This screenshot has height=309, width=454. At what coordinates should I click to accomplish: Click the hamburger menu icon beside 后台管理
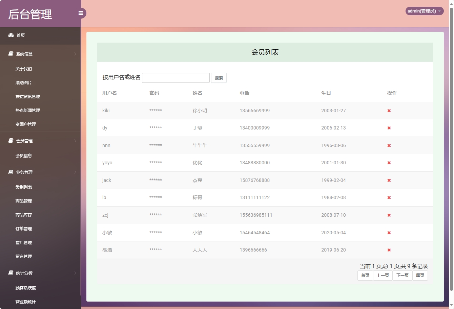[81, 13]
